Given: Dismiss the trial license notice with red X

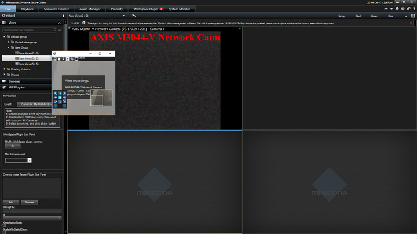Looking at the screenshot, I should click(412, 24).
